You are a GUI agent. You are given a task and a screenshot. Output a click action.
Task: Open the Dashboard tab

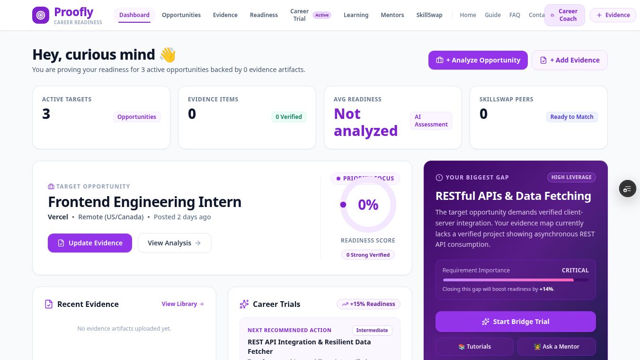point(134,15)
